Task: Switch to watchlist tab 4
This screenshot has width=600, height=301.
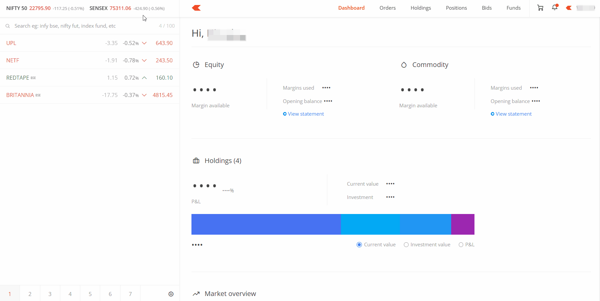Action: (x=70, y=293)
